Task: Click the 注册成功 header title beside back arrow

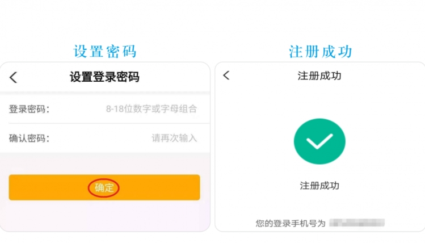Action: click(x=319, y=76)
